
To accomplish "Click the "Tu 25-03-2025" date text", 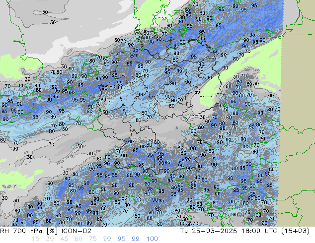I will 209,231.
